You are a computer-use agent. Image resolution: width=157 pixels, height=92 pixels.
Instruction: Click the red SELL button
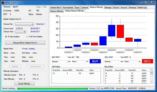pyautogui.click(x=147, y=61)
